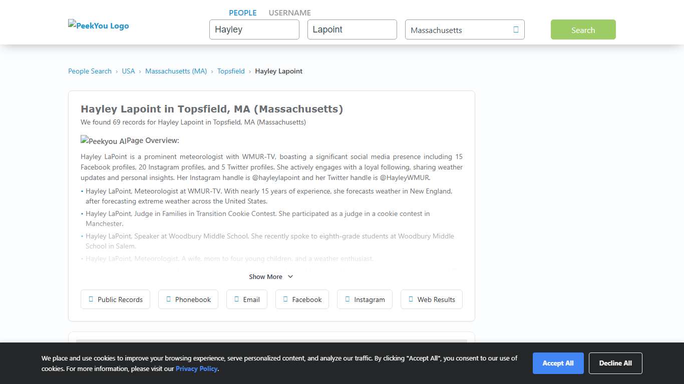Open the Privacy Policy link
Image resolution: width=684 pixels, height=384 pixels.
[x=196, y=368]
